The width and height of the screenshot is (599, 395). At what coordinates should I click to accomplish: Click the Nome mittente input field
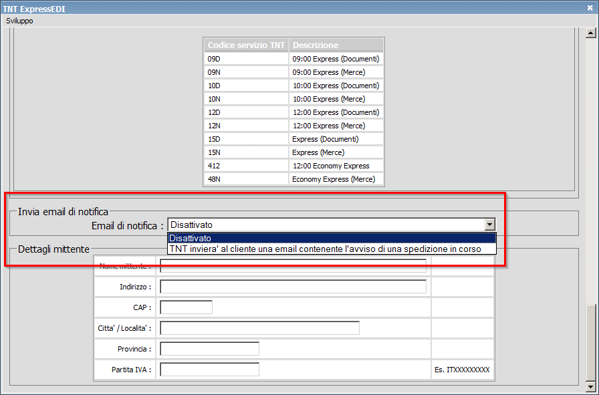click(x=293, y=266)
